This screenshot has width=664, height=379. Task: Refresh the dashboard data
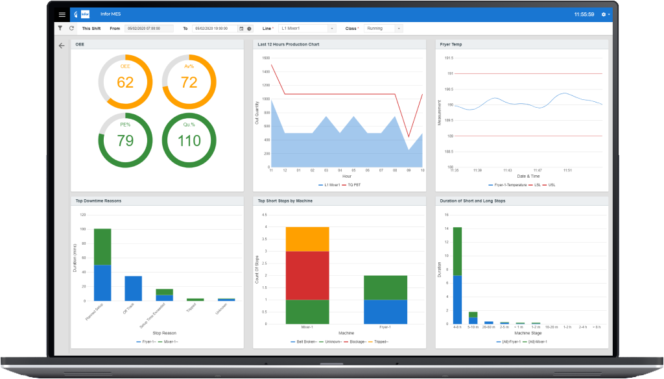pyautogui.click(x=71, y=29)
